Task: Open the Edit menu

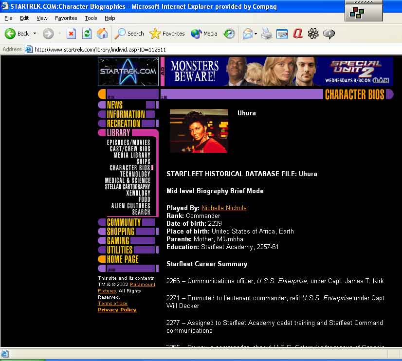Action: (24, 18)
